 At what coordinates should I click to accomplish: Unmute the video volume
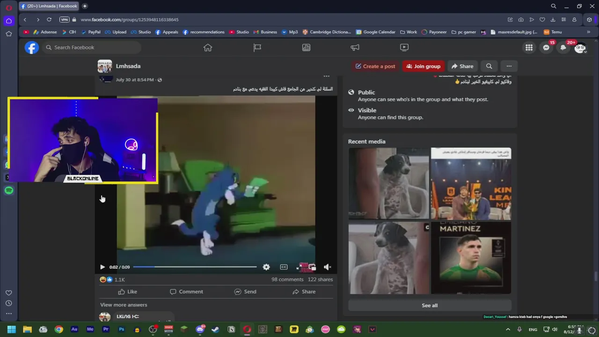click(328, 267)
